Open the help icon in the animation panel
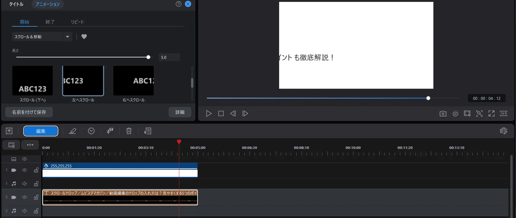Viewport: 516px width, 218px height. 178,4
